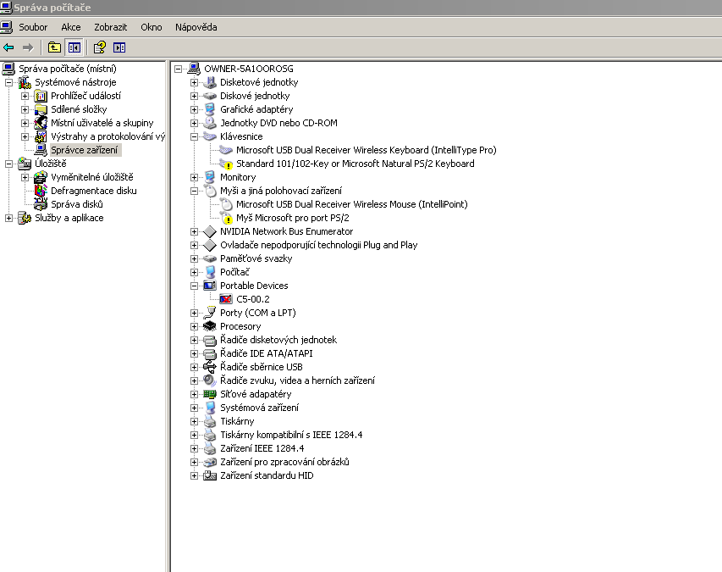This screenshot has width=722, height=572.
Task: Select Microsoft USB Dual Receiver Wireless Keyboard
Action: click(x=366, y=150)
